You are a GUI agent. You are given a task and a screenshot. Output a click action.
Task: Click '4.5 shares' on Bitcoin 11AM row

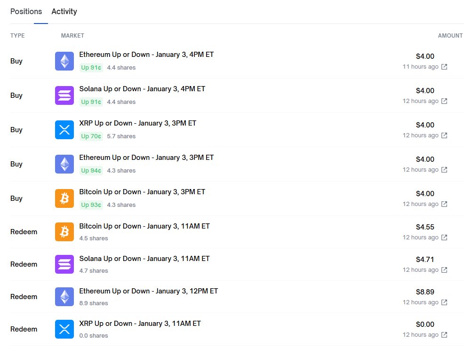pyautogui.click(x=94, y=238)
